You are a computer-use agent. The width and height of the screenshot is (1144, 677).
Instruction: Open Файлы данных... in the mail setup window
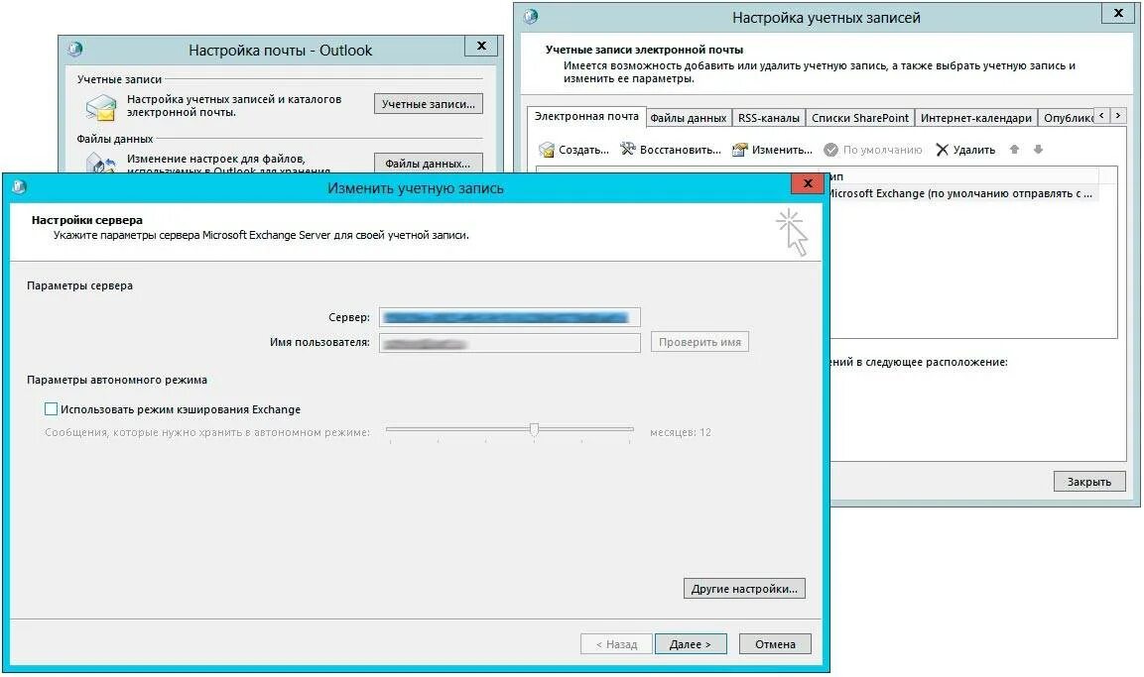tap(429, 164)
